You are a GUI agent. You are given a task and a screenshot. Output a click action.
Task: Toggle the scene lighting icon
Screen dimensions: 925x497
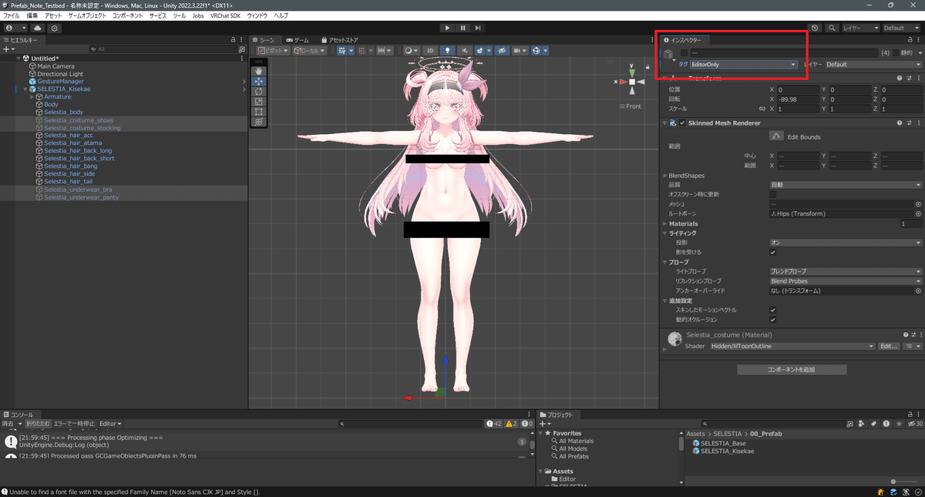448,50
